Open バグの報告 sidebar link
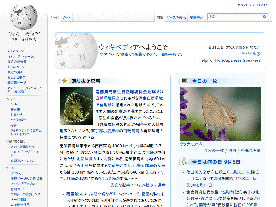The width and height of the screenshot is (276, 207). pos(18,120)
